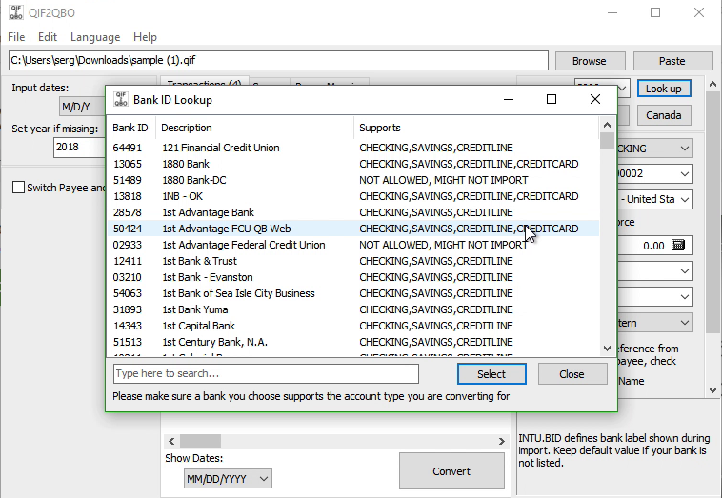The image size is (722, 498).
Task: Click the Convert button
Action: pyautogui.click(x=451, y=470)
